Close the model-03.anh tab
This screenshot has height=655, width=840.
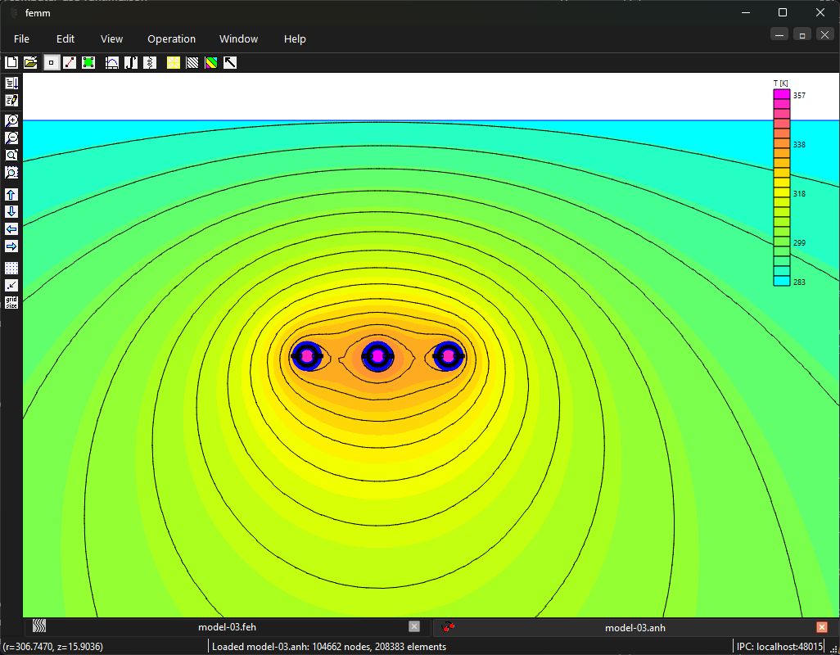click(822, 626)
